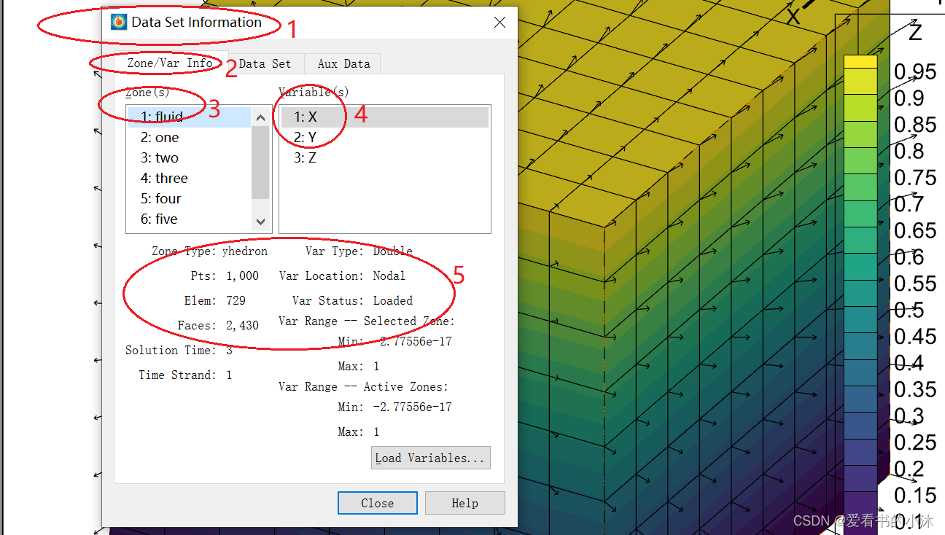
Task: Select zone 6: five
Action: coord(159,219)
